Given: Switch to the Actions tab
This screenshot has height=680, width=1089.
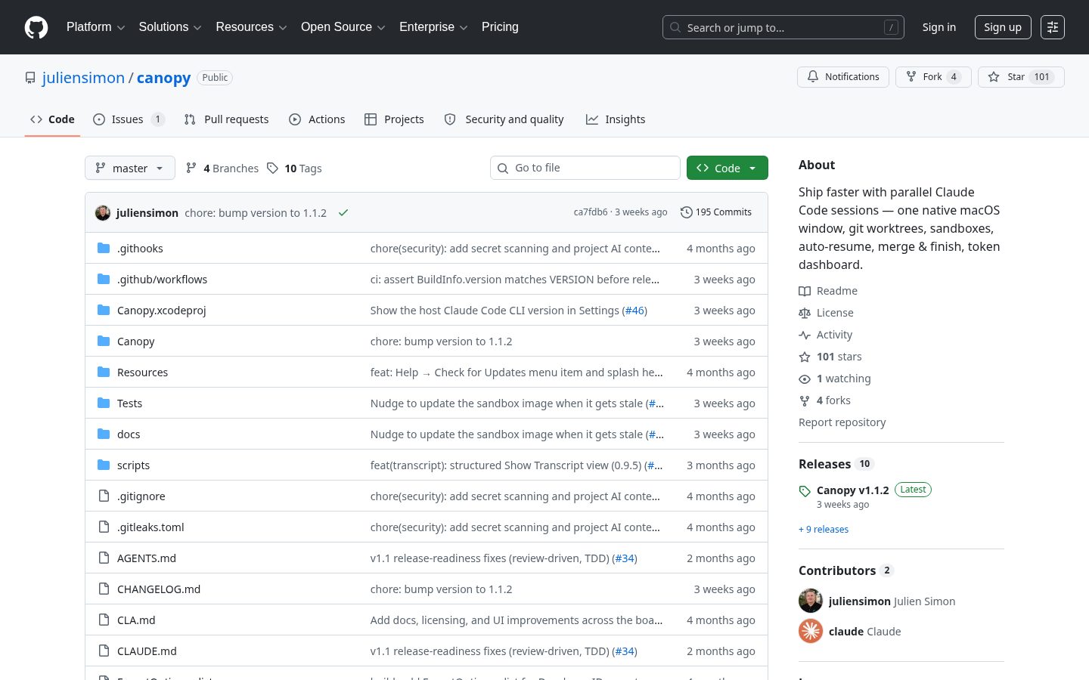Looking at the screenshot, I should coord(317,119).
